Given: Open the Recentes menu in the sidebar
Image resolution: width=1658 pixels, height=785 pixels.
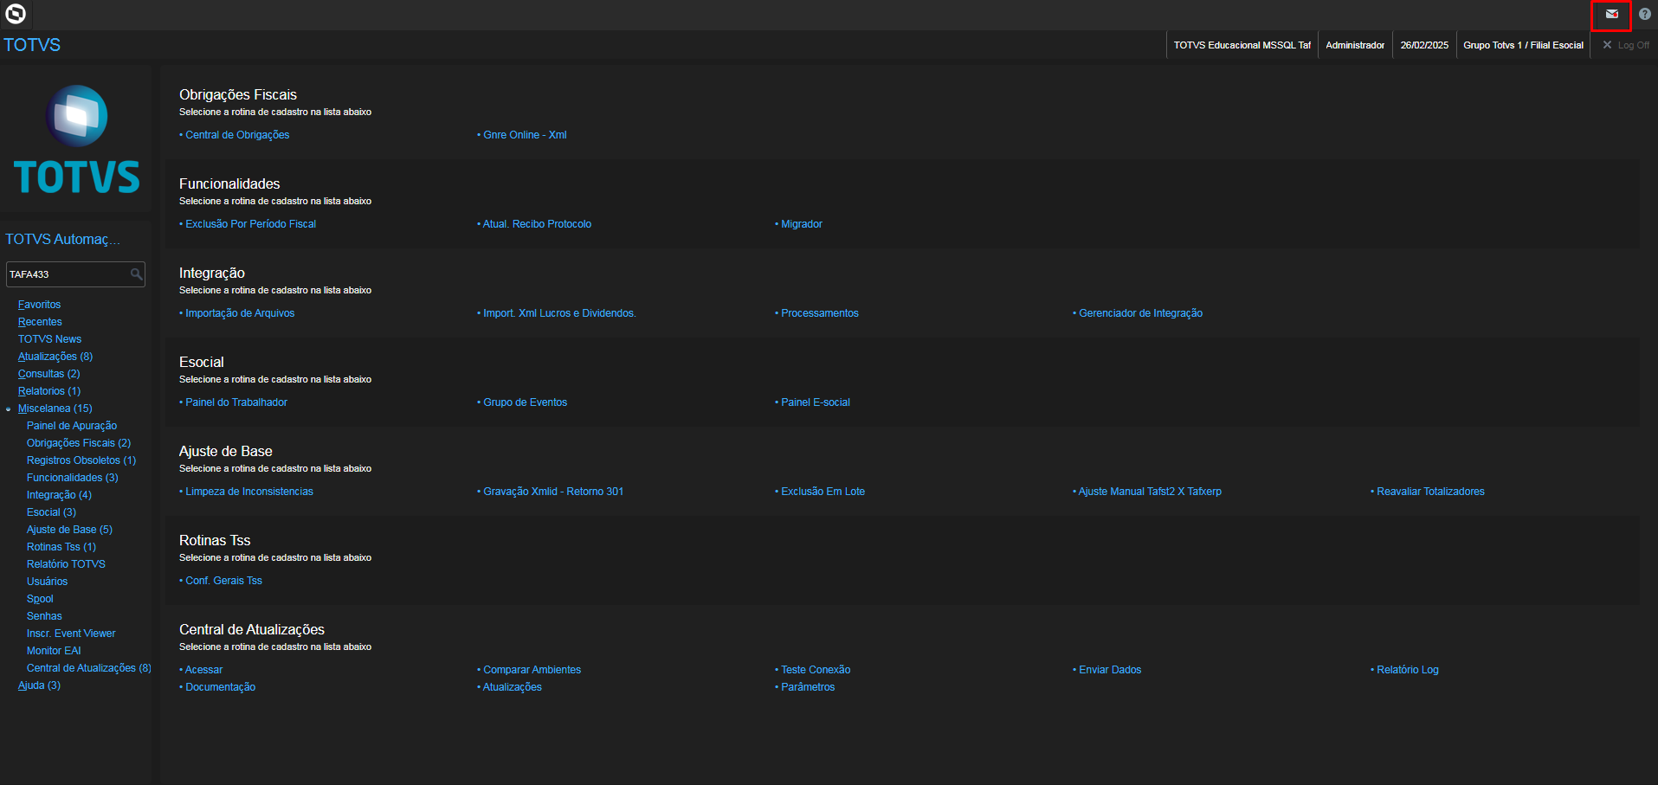Looking at the screenshot, I should point(40,322).
